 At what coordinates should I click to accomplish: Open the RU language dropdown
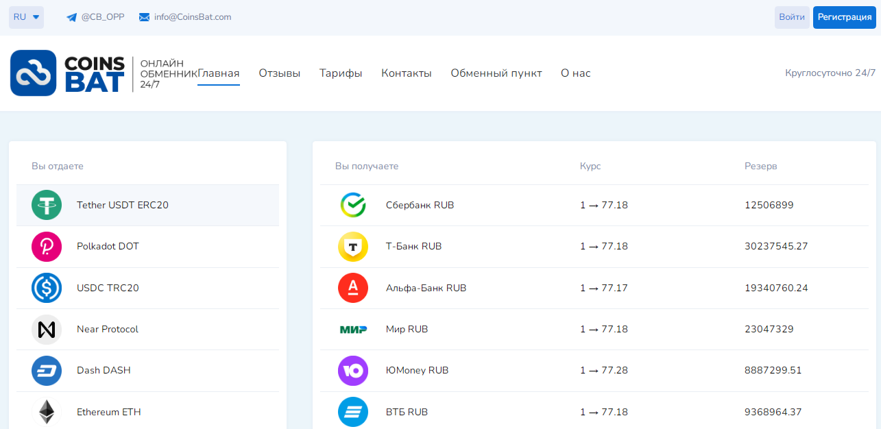(25, 17)
